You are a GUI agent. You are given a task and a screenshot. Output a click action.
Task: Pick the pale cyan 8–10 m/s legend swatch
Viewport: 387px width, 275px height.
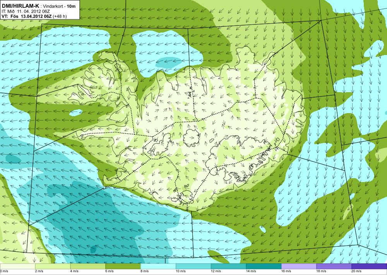(158, 266)
